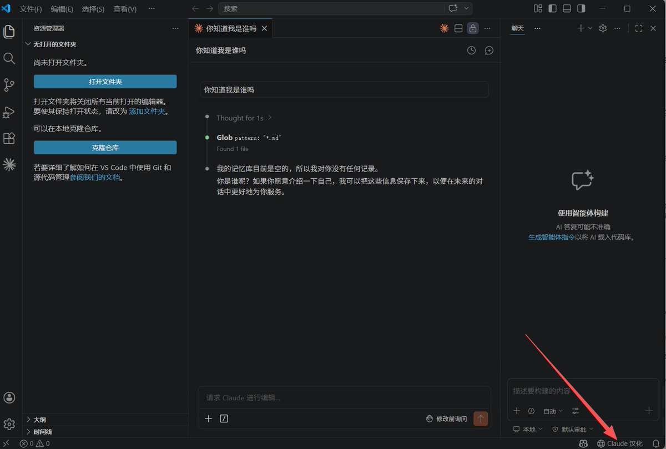Open the 编辑(E) menu

[62, 9]
